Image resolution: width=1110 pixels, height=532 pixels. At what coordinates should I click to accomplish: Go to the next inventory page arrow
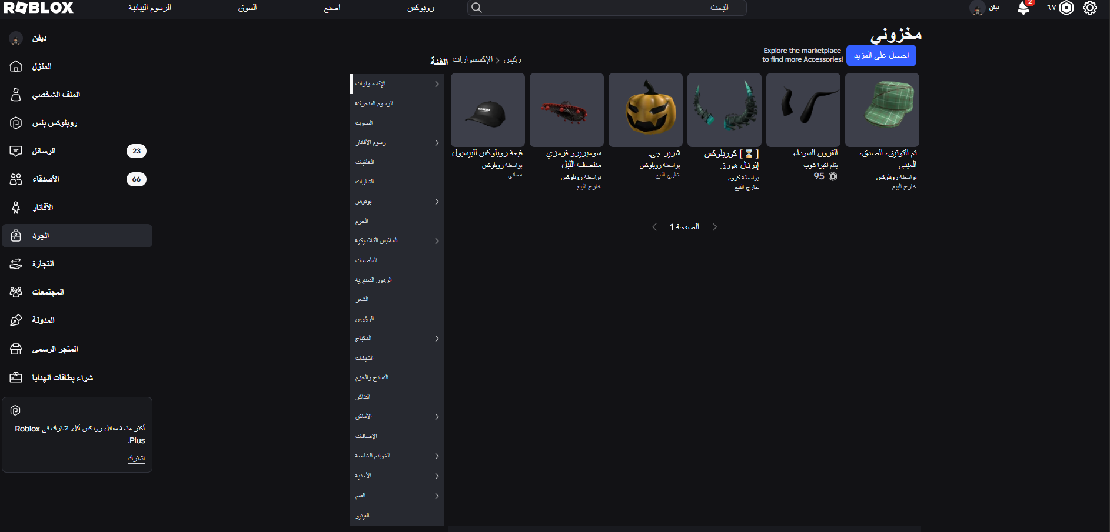pyautogui.click(x=714, y=227)
